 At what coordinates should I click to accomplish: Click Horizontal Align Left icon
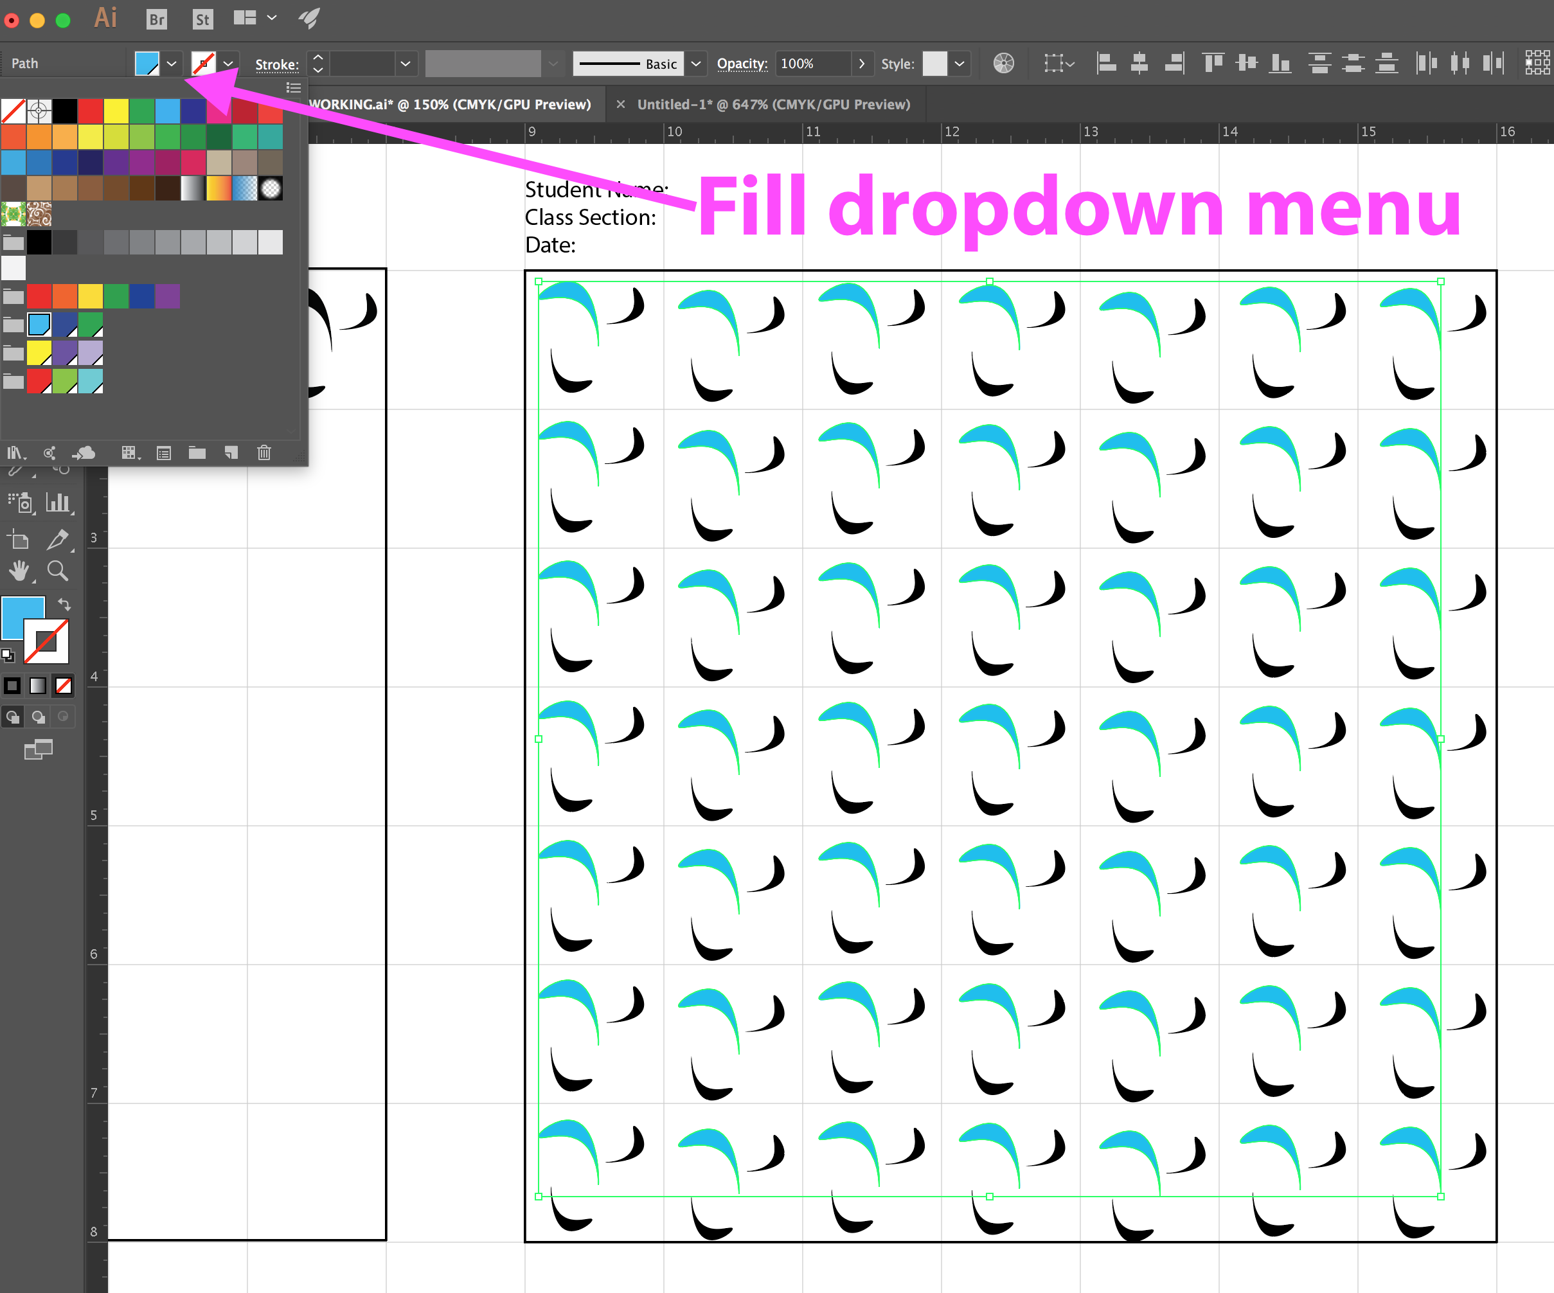point(1106,64)
